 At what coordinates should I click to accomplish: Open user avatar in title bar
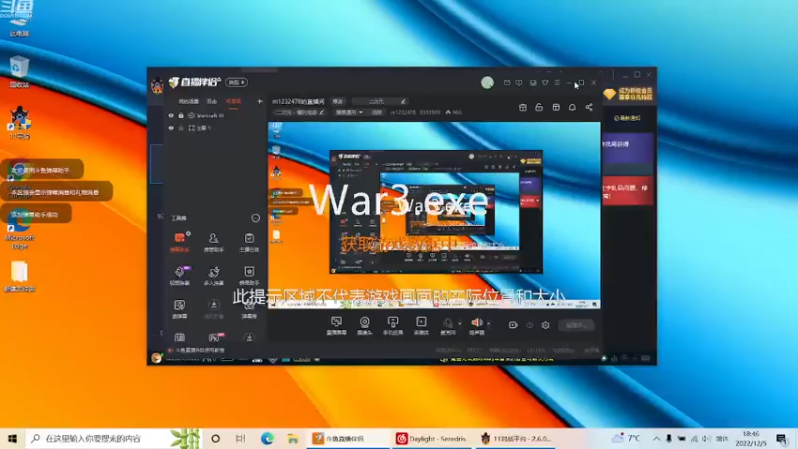coord(487,82)
